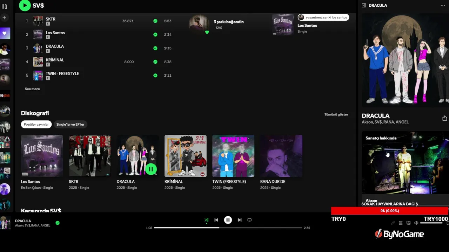Viewport: 449px width, 252px height.
Task: Toggle repeat in the player bar
Action: tap(249, 220)
